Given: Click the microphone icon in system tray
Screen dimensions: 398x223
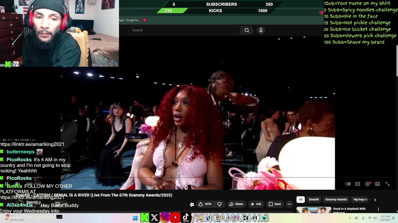Looking at the screenshot, I should tap(363, 218).
